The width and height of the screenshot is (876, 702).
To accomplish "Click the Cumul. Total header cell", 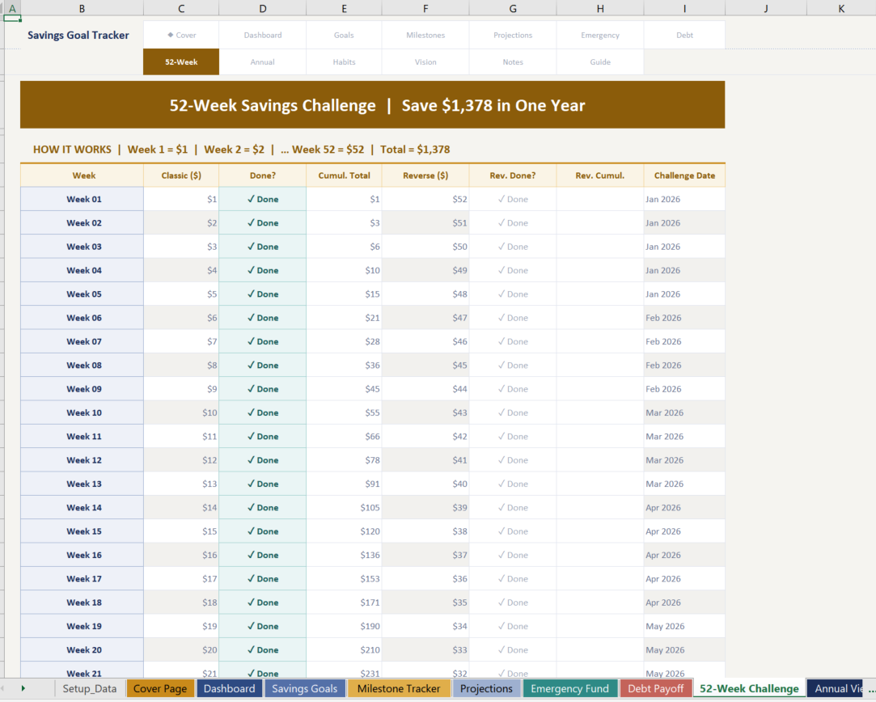I will coord(344,175).
